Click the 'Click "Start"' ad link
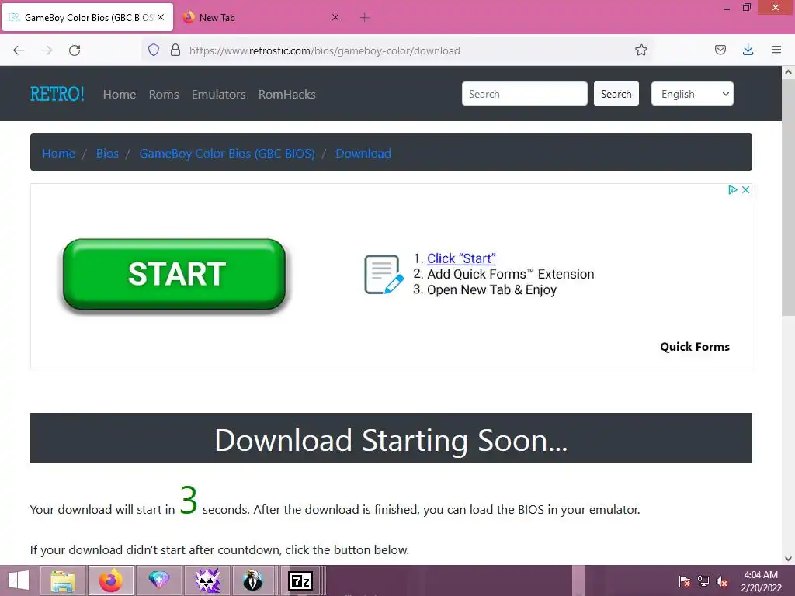The image size is (795, 596). pos(461,258)
